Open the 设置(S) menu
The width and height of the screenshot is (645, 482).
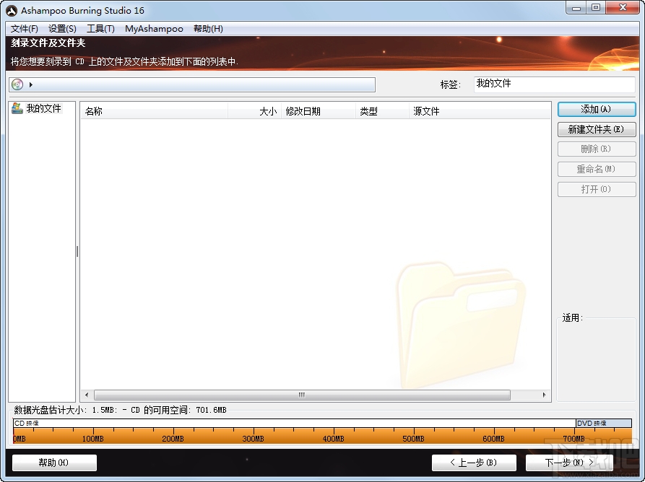point(62,28)
